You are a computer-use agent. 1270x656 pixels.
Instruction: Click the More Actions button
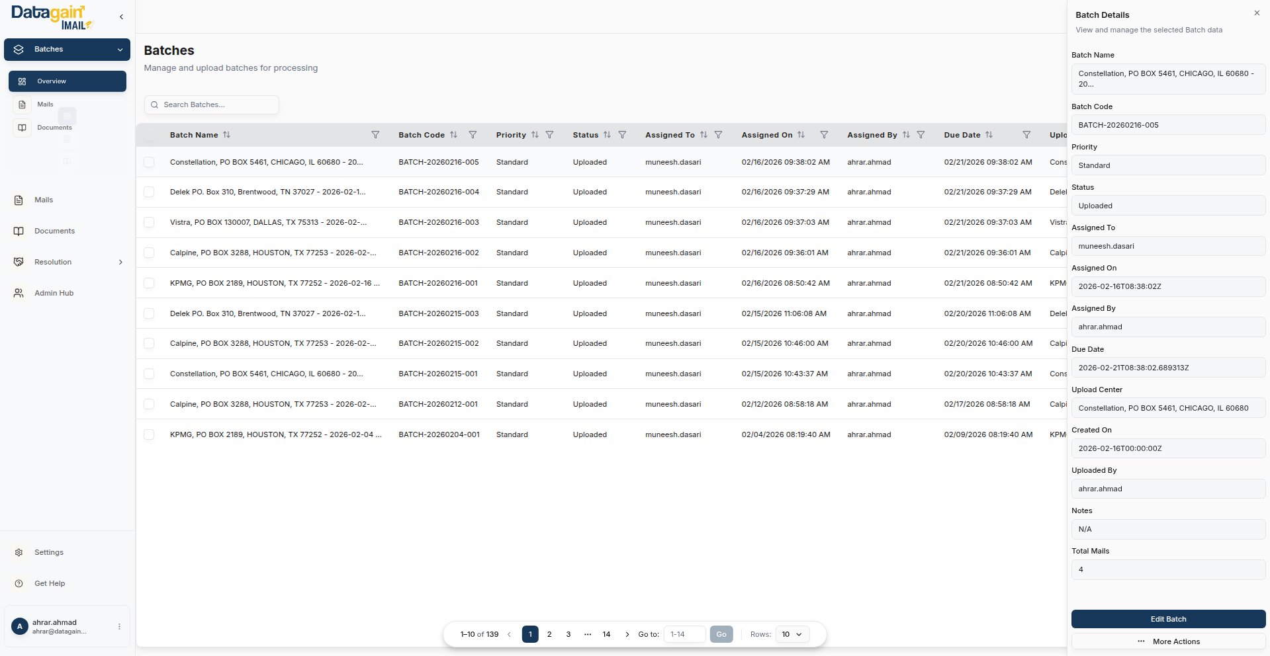coord(1168,641)
